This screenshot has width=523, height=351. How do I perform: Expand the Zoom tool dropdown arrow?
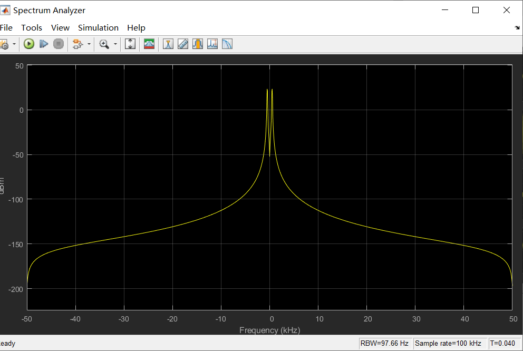point(115,44)
